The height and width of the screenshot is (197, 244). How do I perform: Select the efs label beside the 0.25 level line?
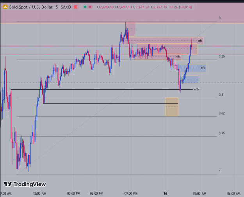(x=178, y=56)
